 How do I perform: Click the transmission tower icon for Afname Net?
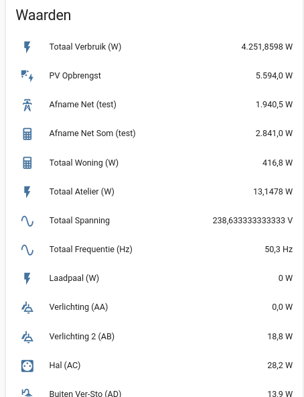tap(27, 105)
